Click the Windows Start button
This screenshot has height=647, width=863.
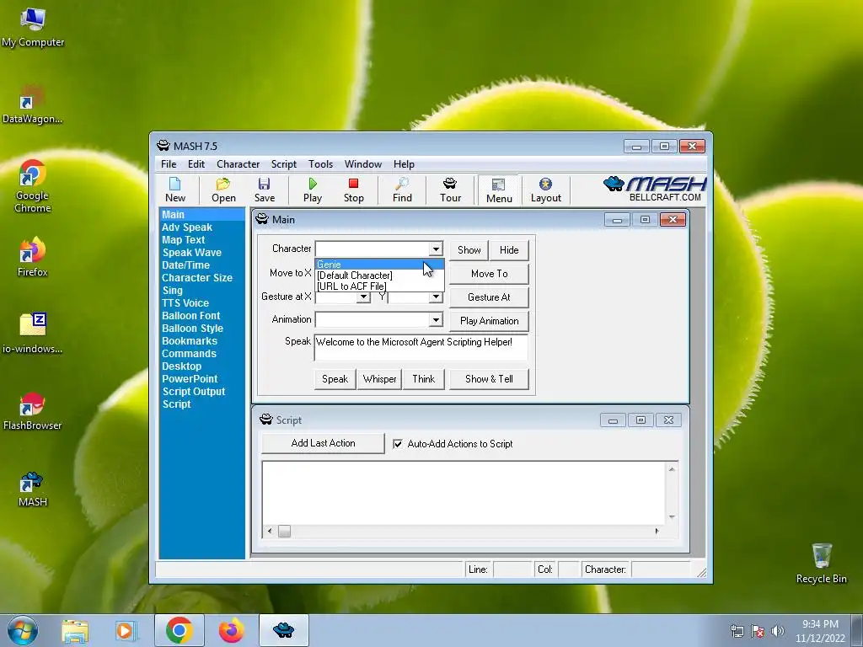point(23,630)
